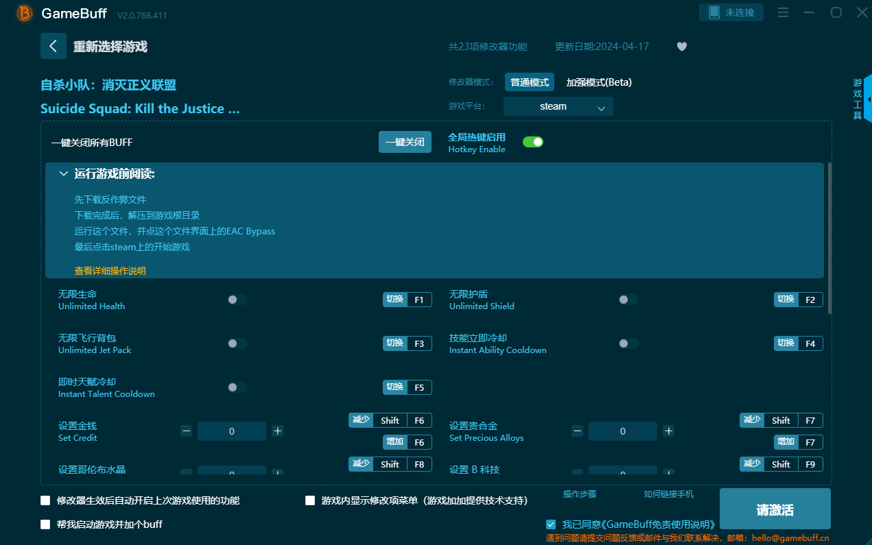Click 增加 F6 hotkey for Set Credit

(x=408, y=442)
